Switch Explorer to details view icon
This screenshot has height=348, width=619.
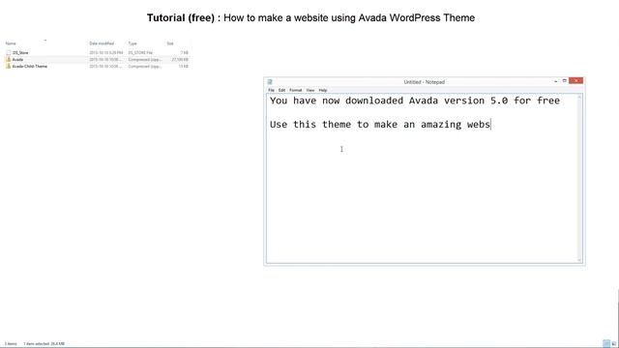606,344
